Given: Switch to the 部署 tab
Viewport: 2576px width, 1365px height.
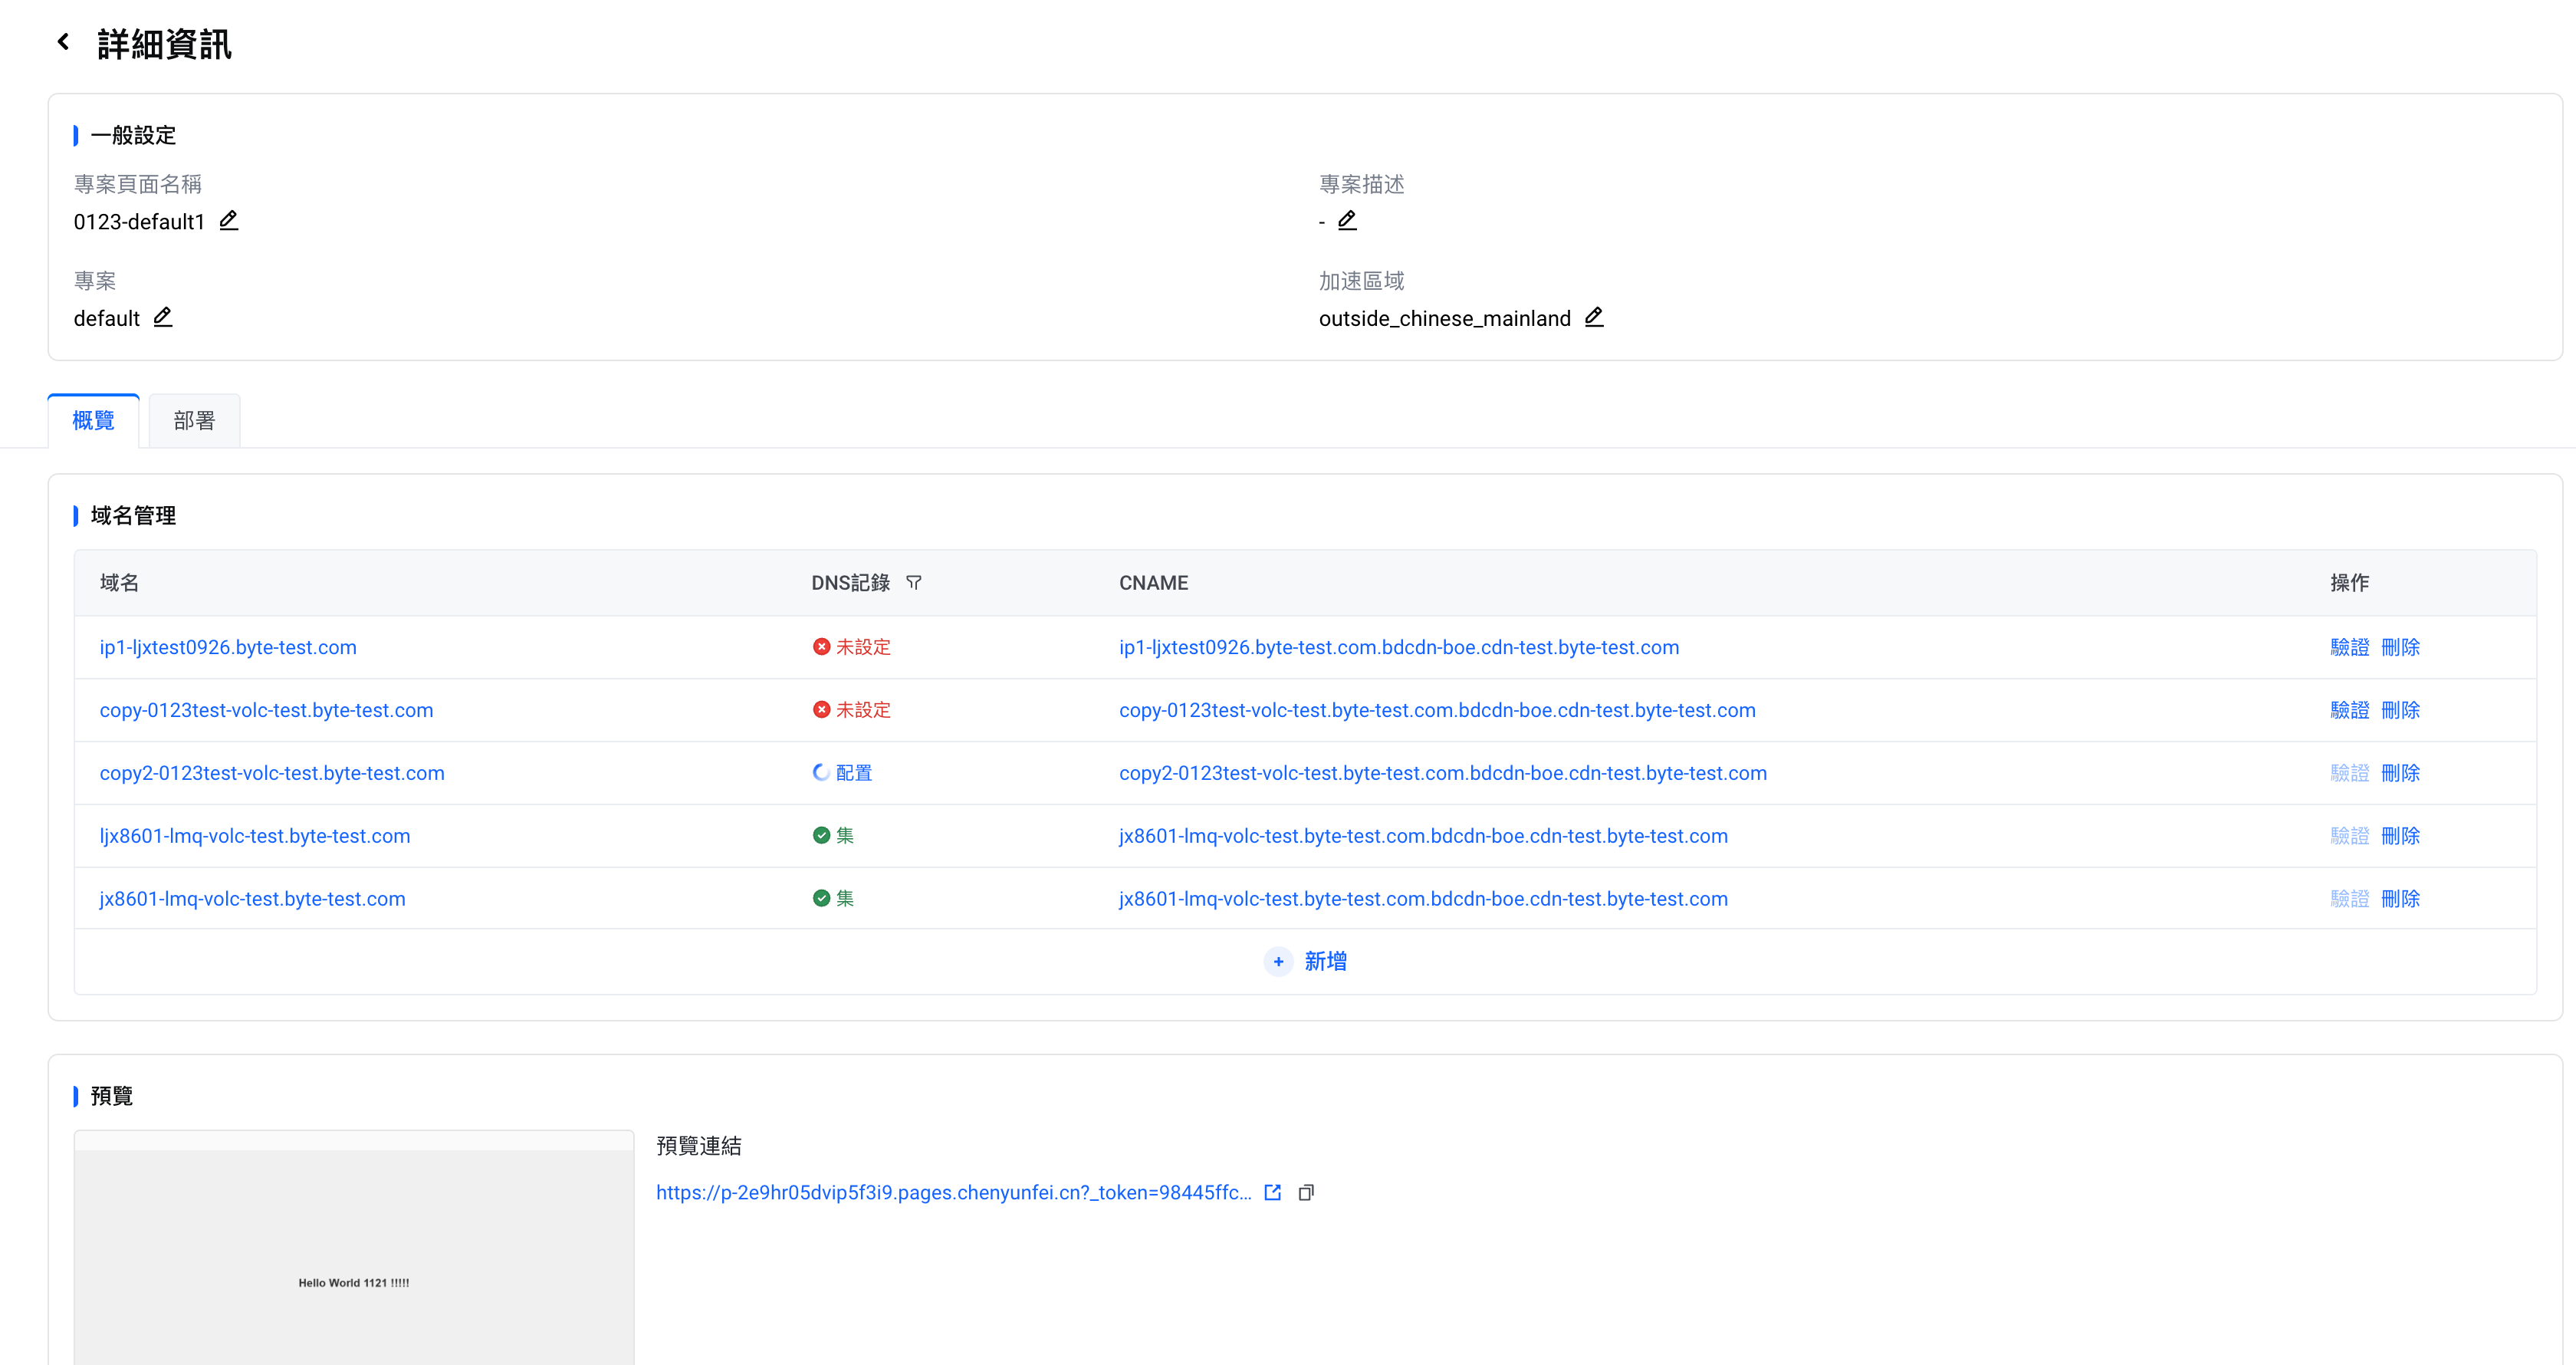Looking at the screenshot, I should tap(194, 421).
